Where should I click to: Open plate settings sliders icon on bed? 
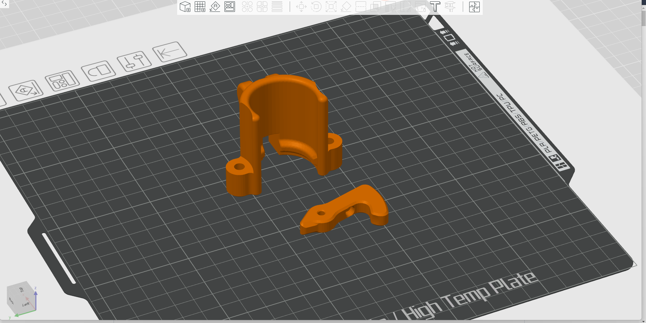pos(134,61)
